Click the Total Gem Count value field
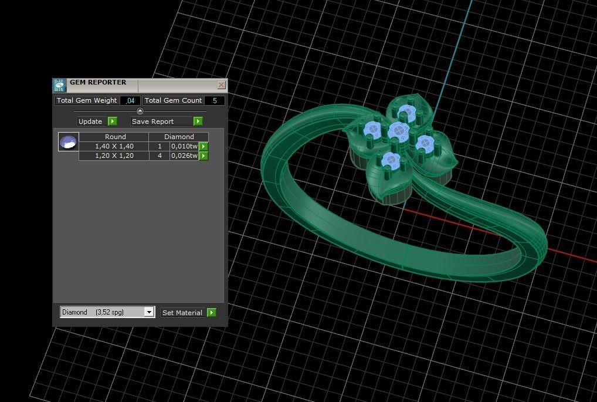Image resolution: width=597 pixels, height=402 pixels. [215, 100]
